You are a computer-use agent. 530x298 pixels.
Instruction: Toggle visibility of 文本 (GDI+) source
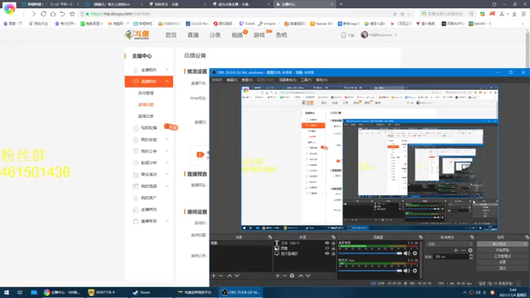click(x=327, y=243)
